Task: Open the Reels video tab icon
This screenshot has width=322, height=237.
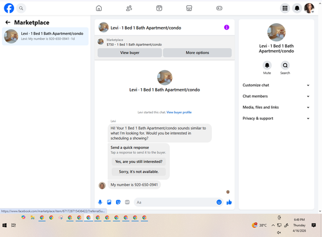Action: pyautogui.click(x=159, y=8)
